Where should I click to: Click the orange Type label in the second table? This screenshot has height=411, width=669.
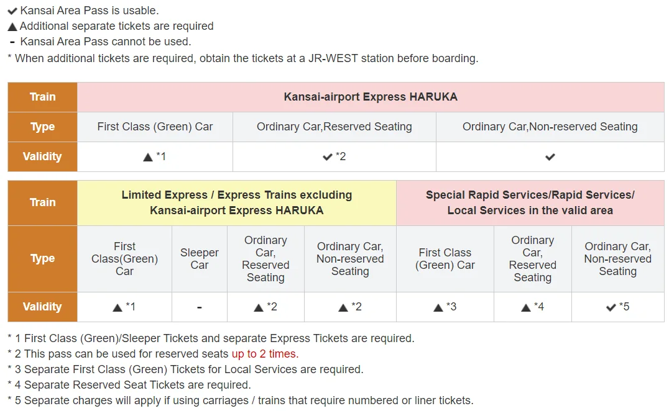click(x=42, y=259)
